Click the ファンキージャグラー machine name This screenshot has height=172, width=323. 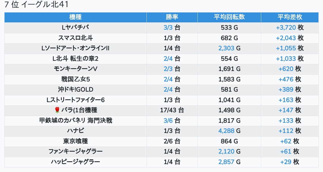[x=75, y=151]
